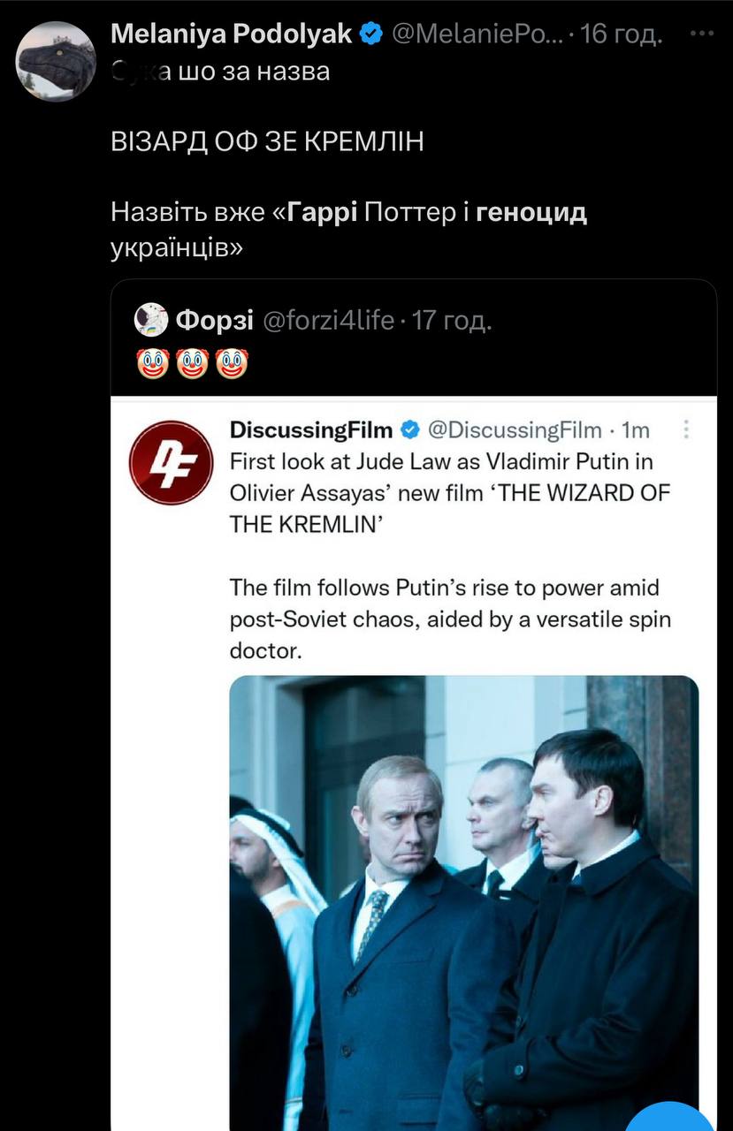Click the last clown emoji

point(232,363)
